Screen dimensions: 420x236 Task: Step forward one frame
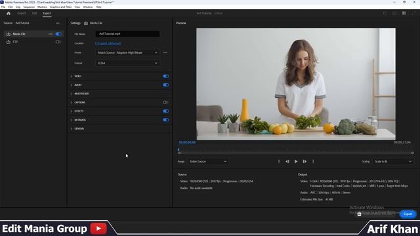coord(304,161)
